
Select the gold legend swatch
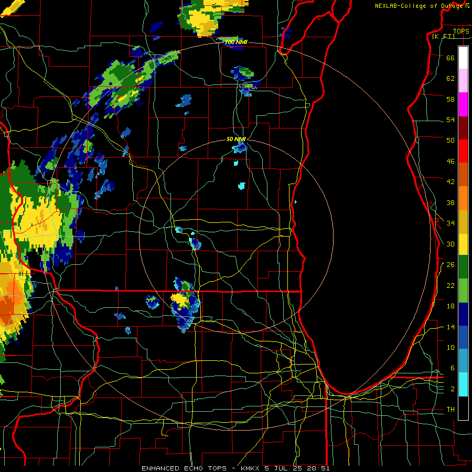point(463,222)
